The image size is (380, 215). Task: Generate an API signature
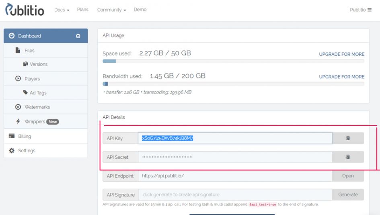click(348, 195)
